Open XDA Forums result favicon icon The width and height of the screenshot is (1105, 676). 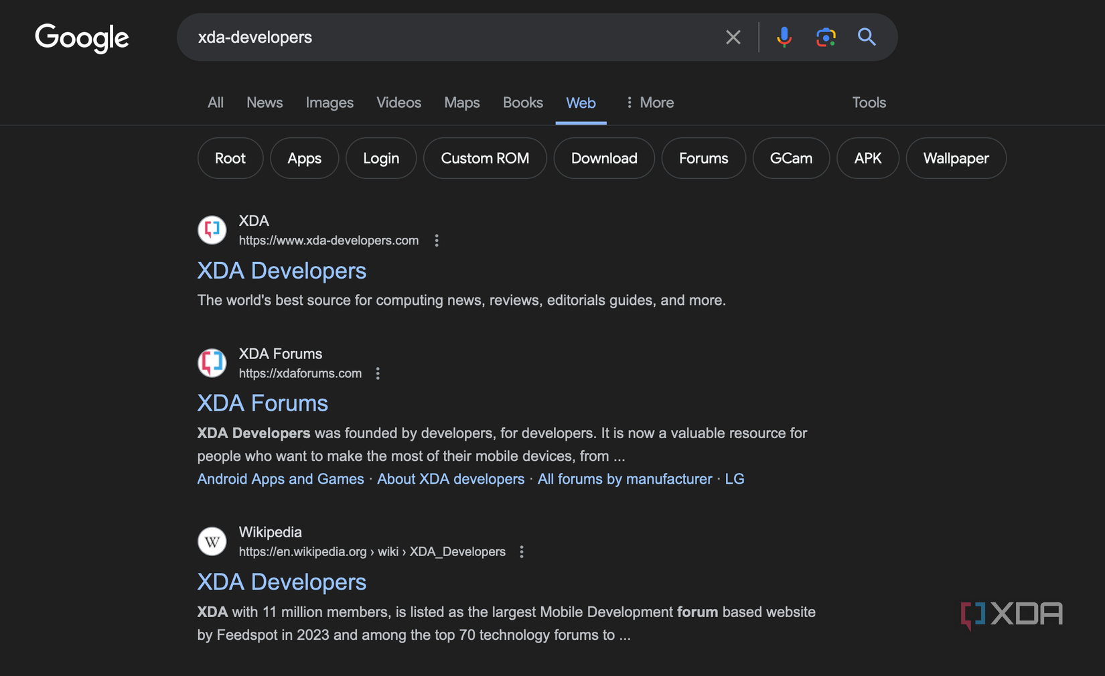coord(212,362)
